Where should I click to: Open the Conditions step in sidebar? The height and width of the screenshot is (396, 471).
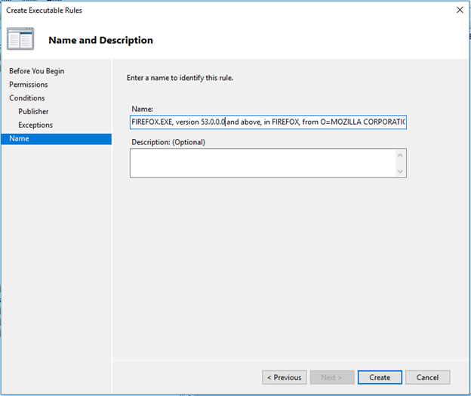pos(26,98)
